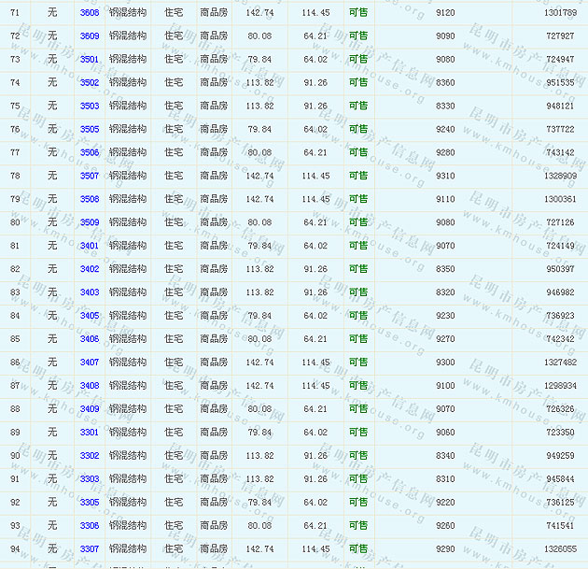Click room 3507 hyperlink
The width and height of the screenshot is (588, 569).
click(x=90, y=177)
